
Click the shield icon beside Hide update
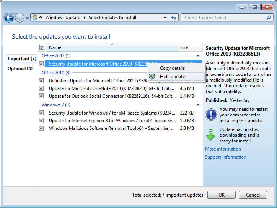152,77
